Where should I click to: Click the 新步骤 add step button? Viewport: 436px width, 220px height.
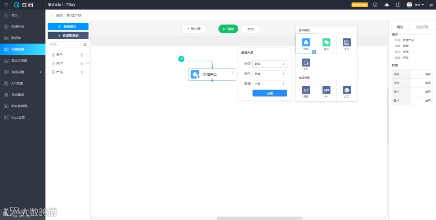(193, 29)
